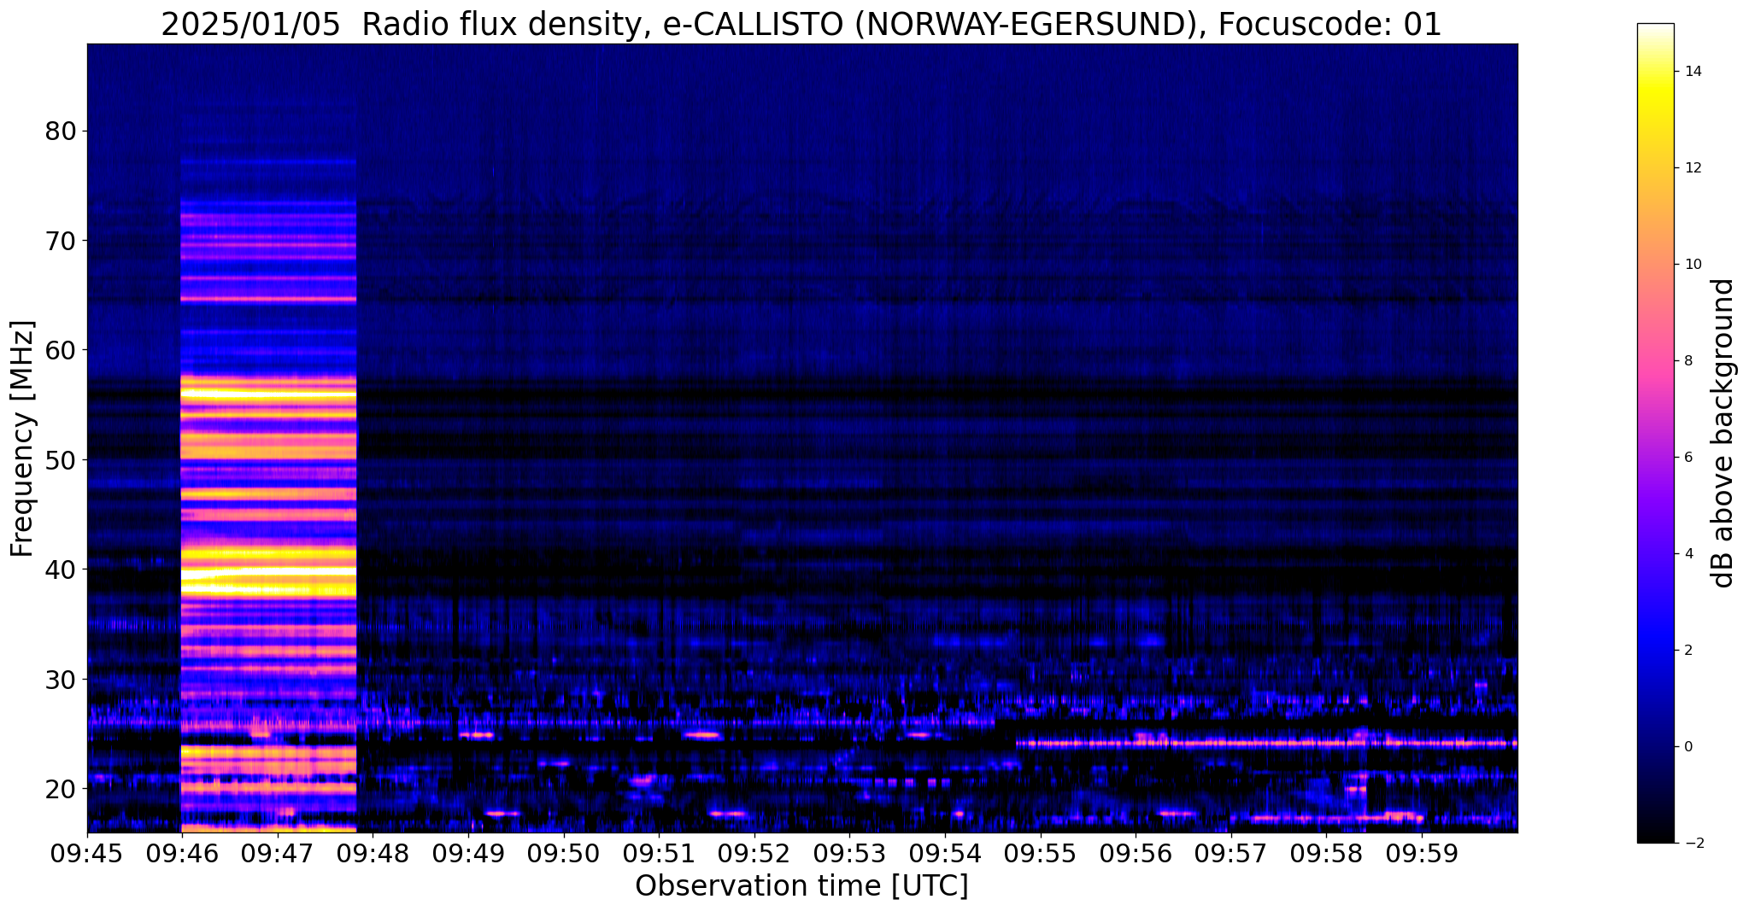The height and width of the screenshot is (911, 1749).
Task: Click the 'Observation time [UTC]' axis label
Action: point(801,886)
